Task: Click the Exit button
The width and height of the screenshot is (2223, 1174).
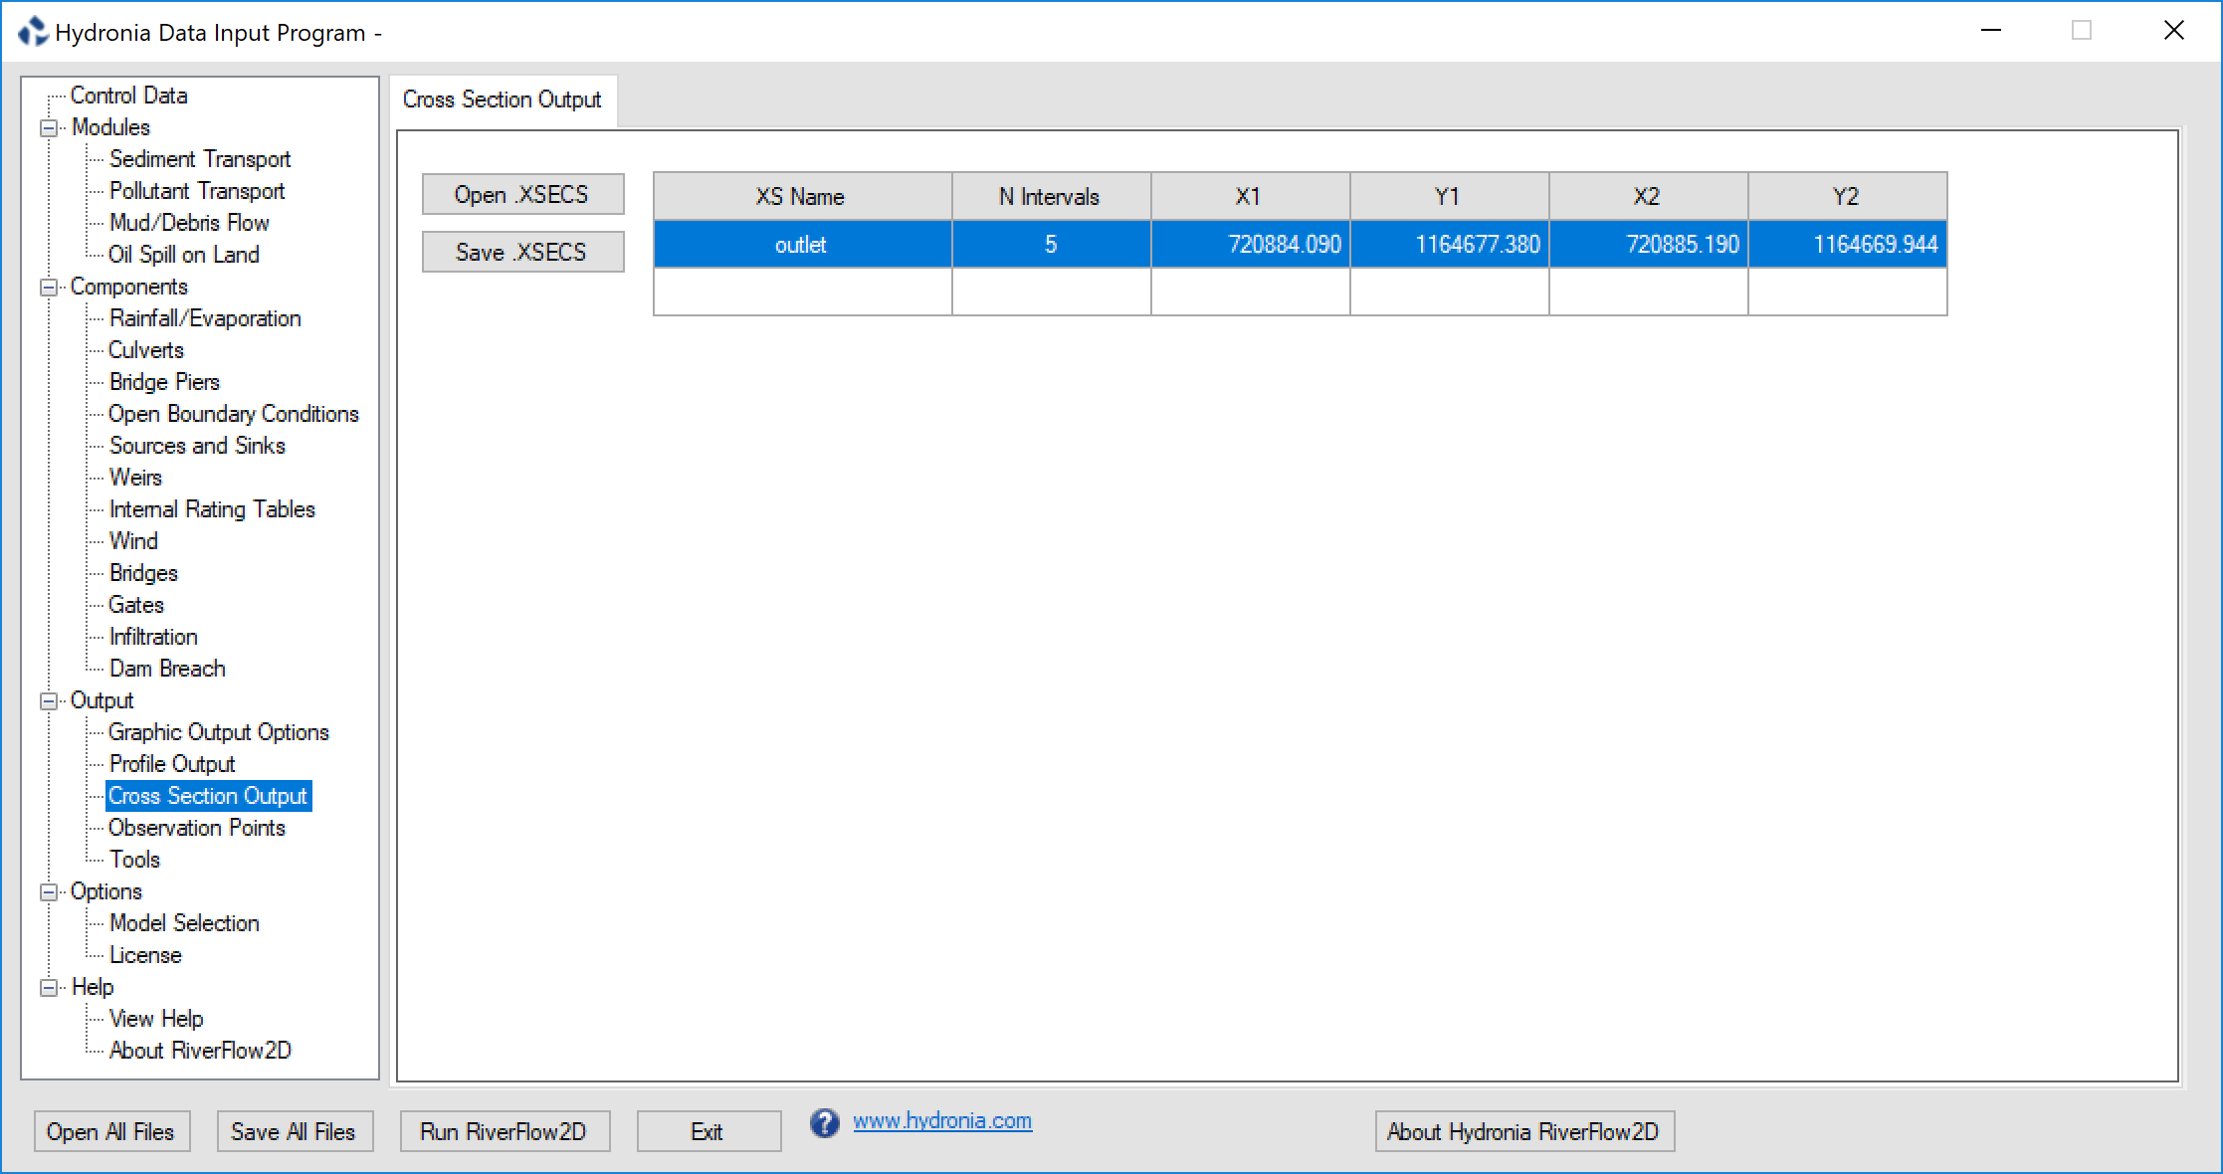Action: tap(708, 1132)
